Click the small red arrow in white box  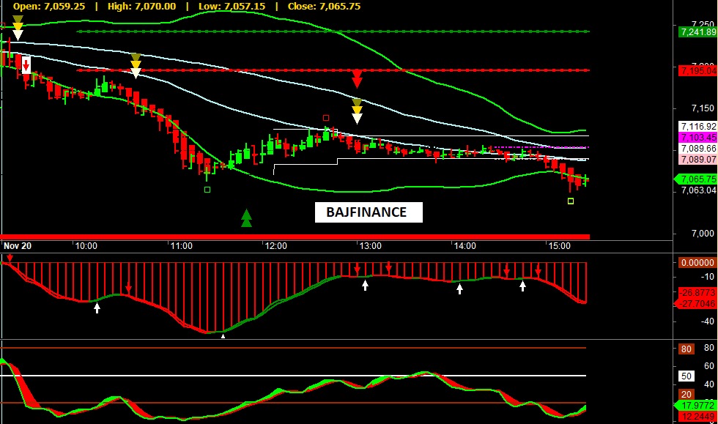point(26,65)
